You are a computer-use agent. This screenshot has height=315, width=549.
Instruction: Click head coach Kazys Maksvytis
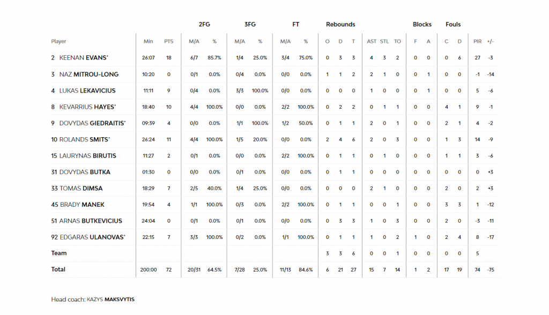(x=110, y=299)
